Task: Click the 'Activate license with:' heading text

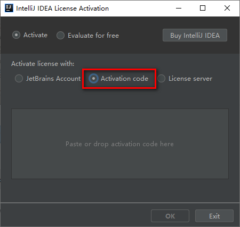Action: [x=43, y=64]
